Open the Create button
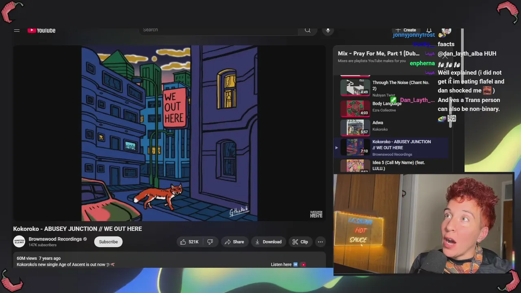 (x=405, y=30)
